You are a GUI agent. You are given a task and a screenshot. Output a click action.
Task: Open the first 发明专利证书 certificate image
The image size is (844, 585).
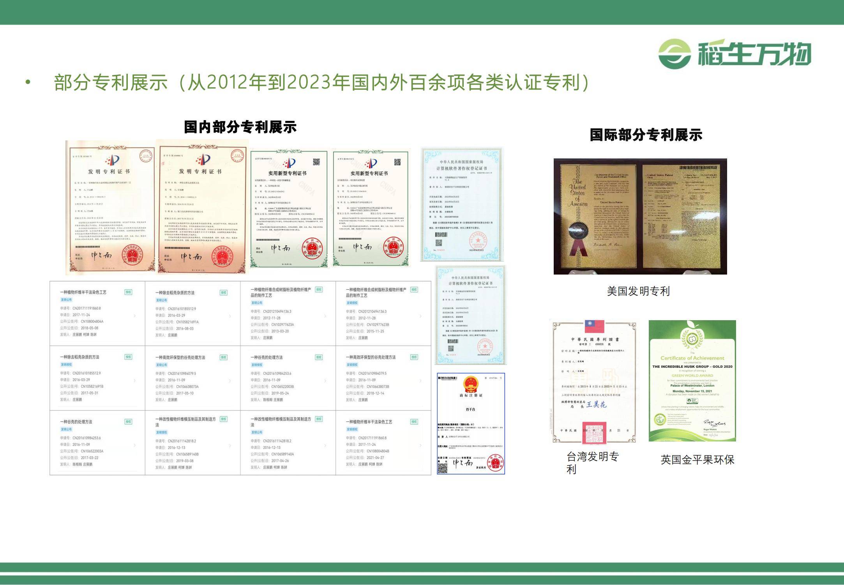(110, 207)
